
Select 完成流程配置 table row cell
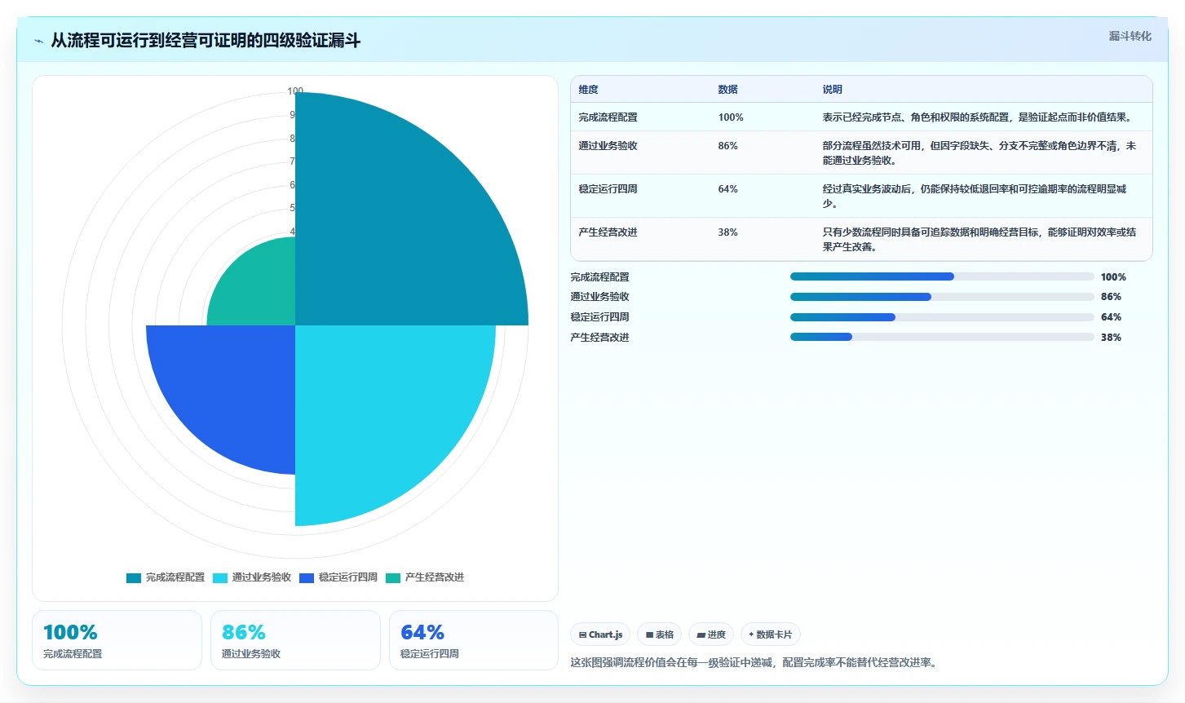(608, 117)
